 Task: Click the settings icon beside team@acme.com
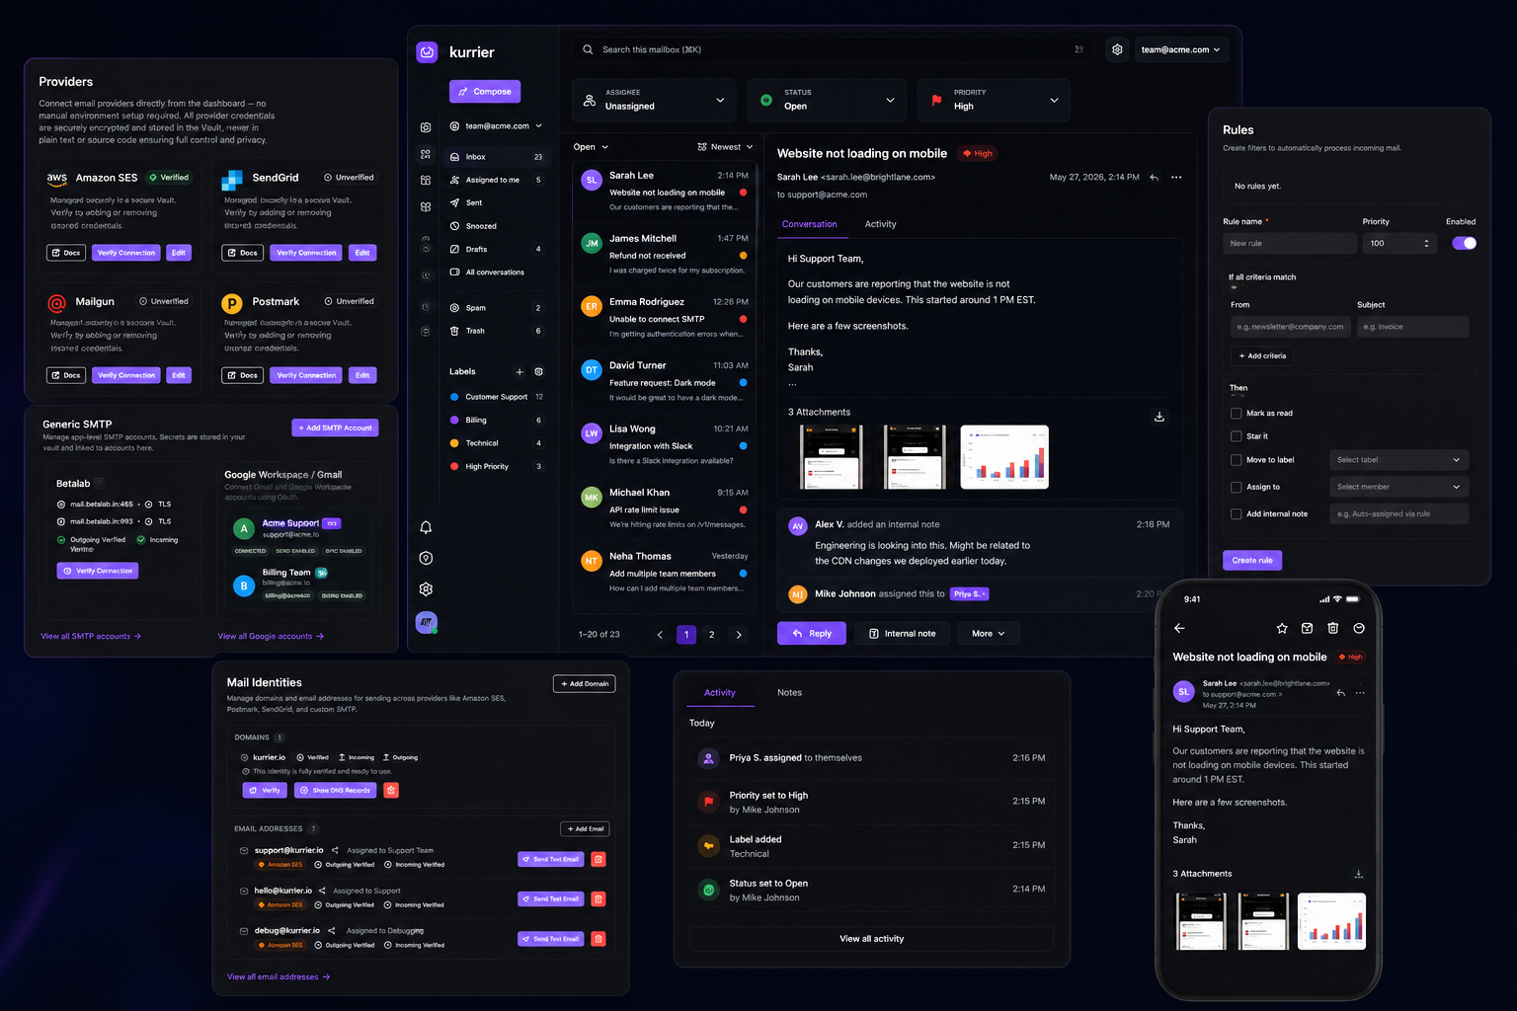(x=1117, y=49)
